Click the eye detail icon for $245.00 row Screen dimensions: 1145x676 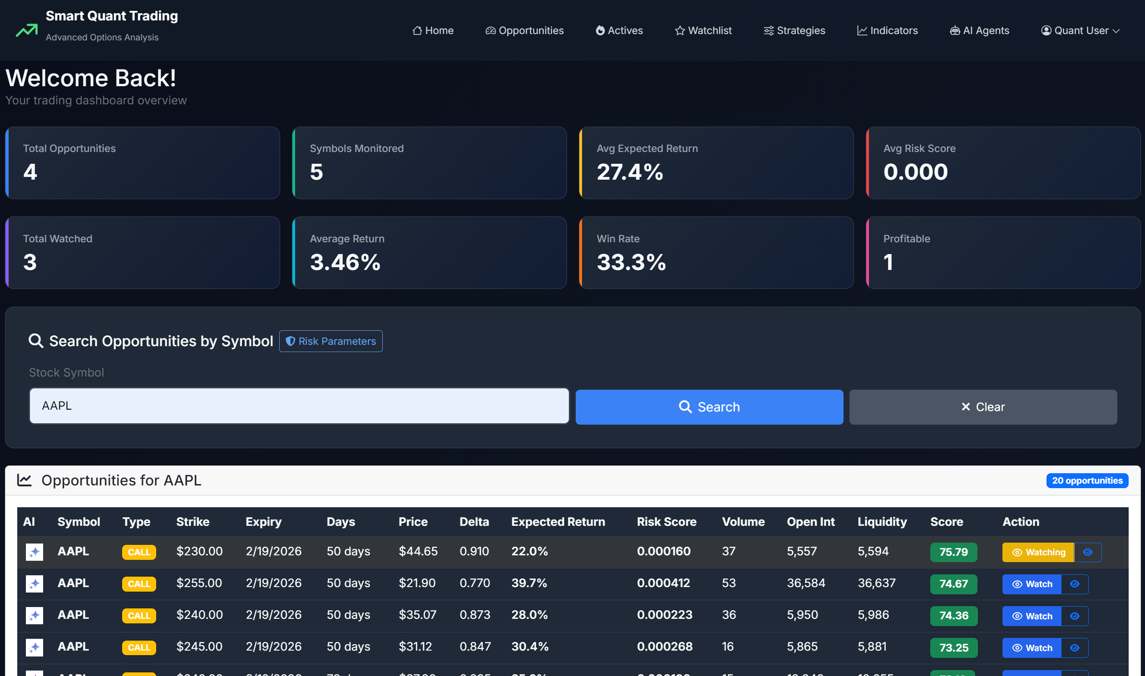(1074, 648)
